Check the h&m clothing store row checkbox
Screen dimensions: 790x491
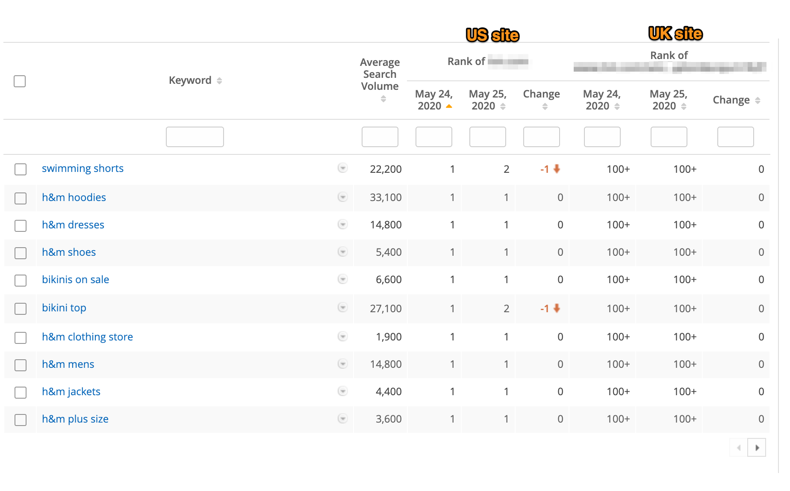(x=21, y=337)
